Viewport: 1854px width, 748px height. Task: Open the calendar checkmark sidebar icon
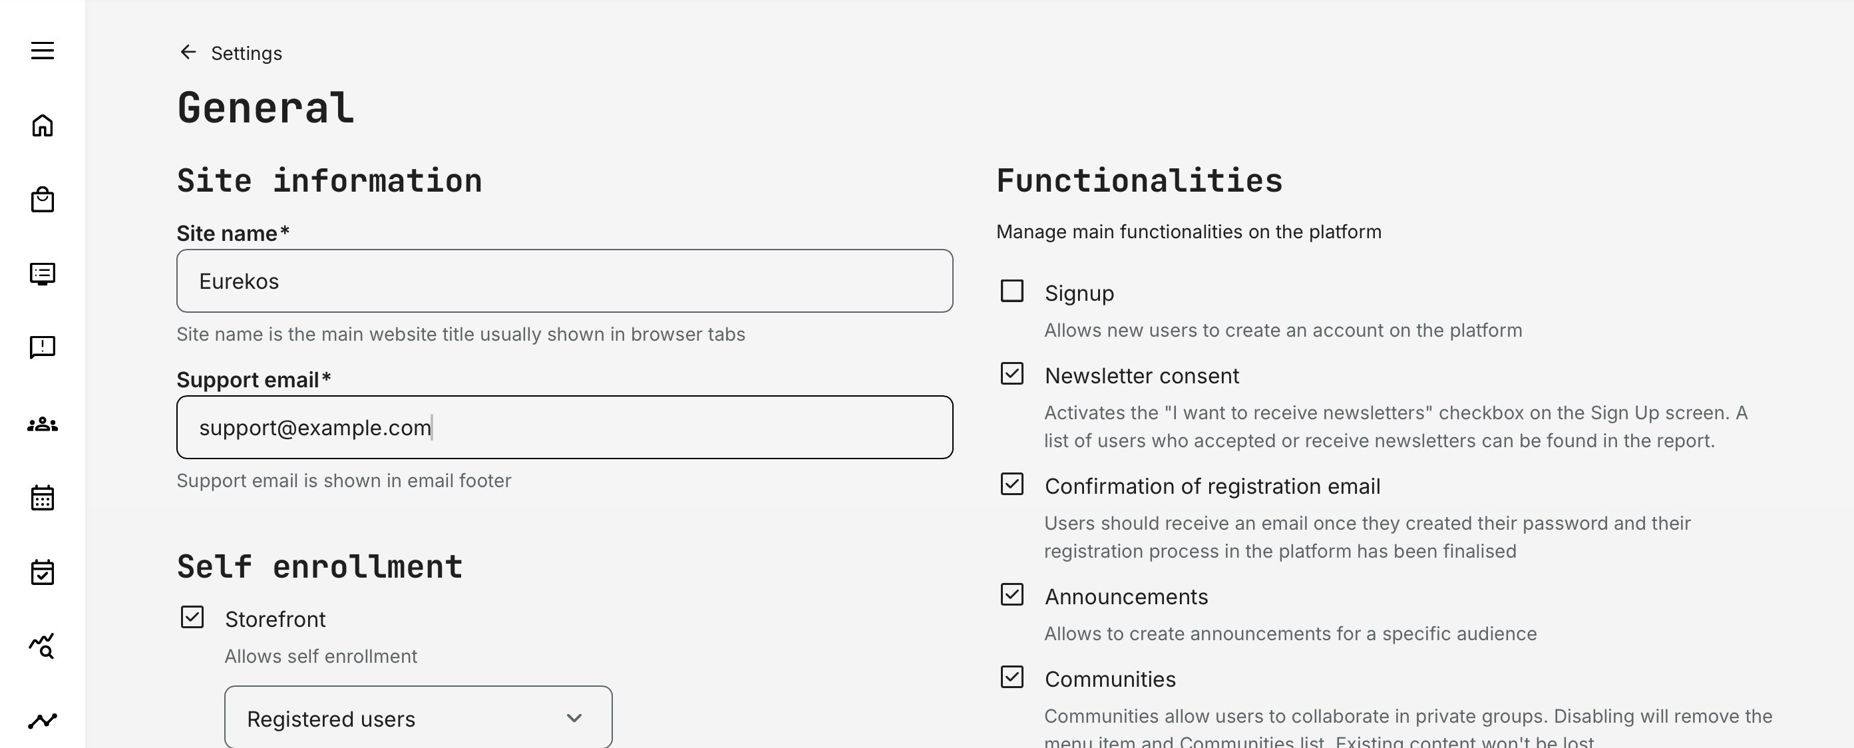point(43,572)
